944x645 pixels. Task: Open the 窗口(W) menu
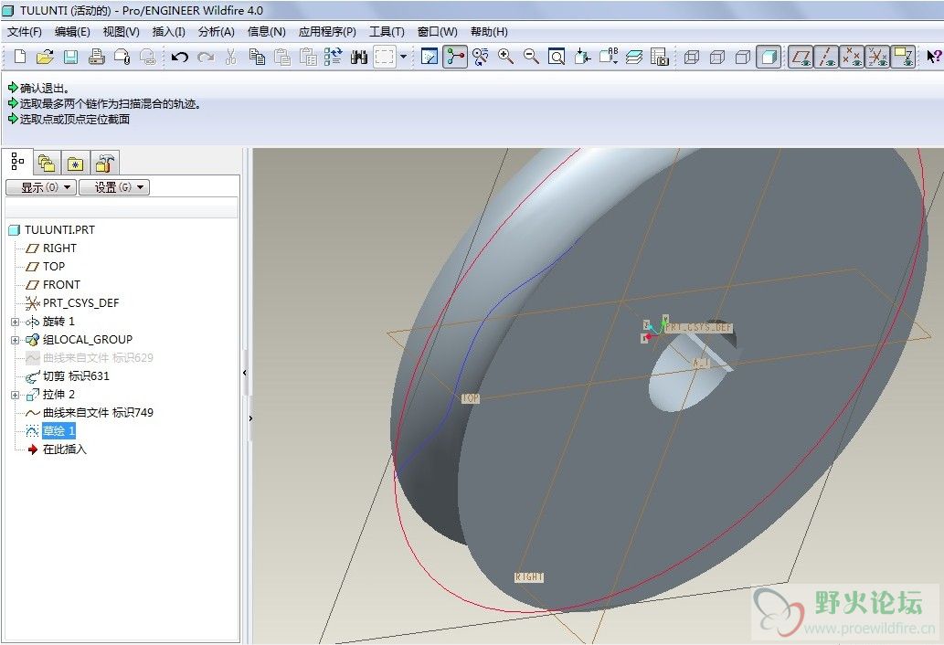[437, 32]
